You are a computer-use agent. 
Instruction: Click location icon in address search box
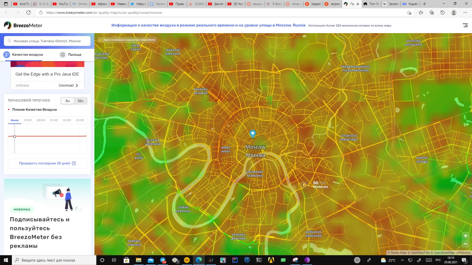tap(10, 41)
